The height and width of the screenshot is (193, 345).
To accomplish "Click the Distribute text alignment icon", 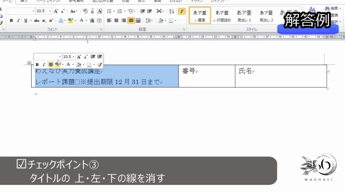I will [x=138, y=21].
